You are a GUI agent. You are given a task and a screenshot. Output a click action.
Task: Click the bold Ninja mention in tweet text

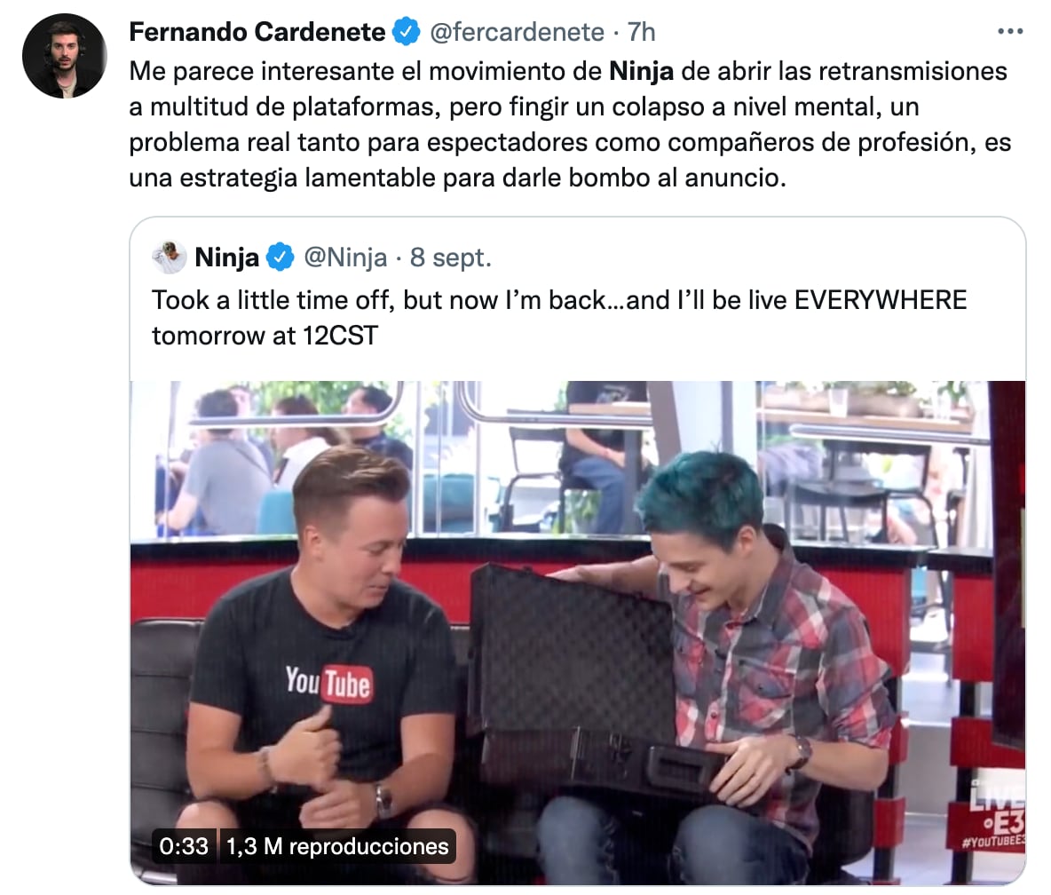tap(641, 71)
